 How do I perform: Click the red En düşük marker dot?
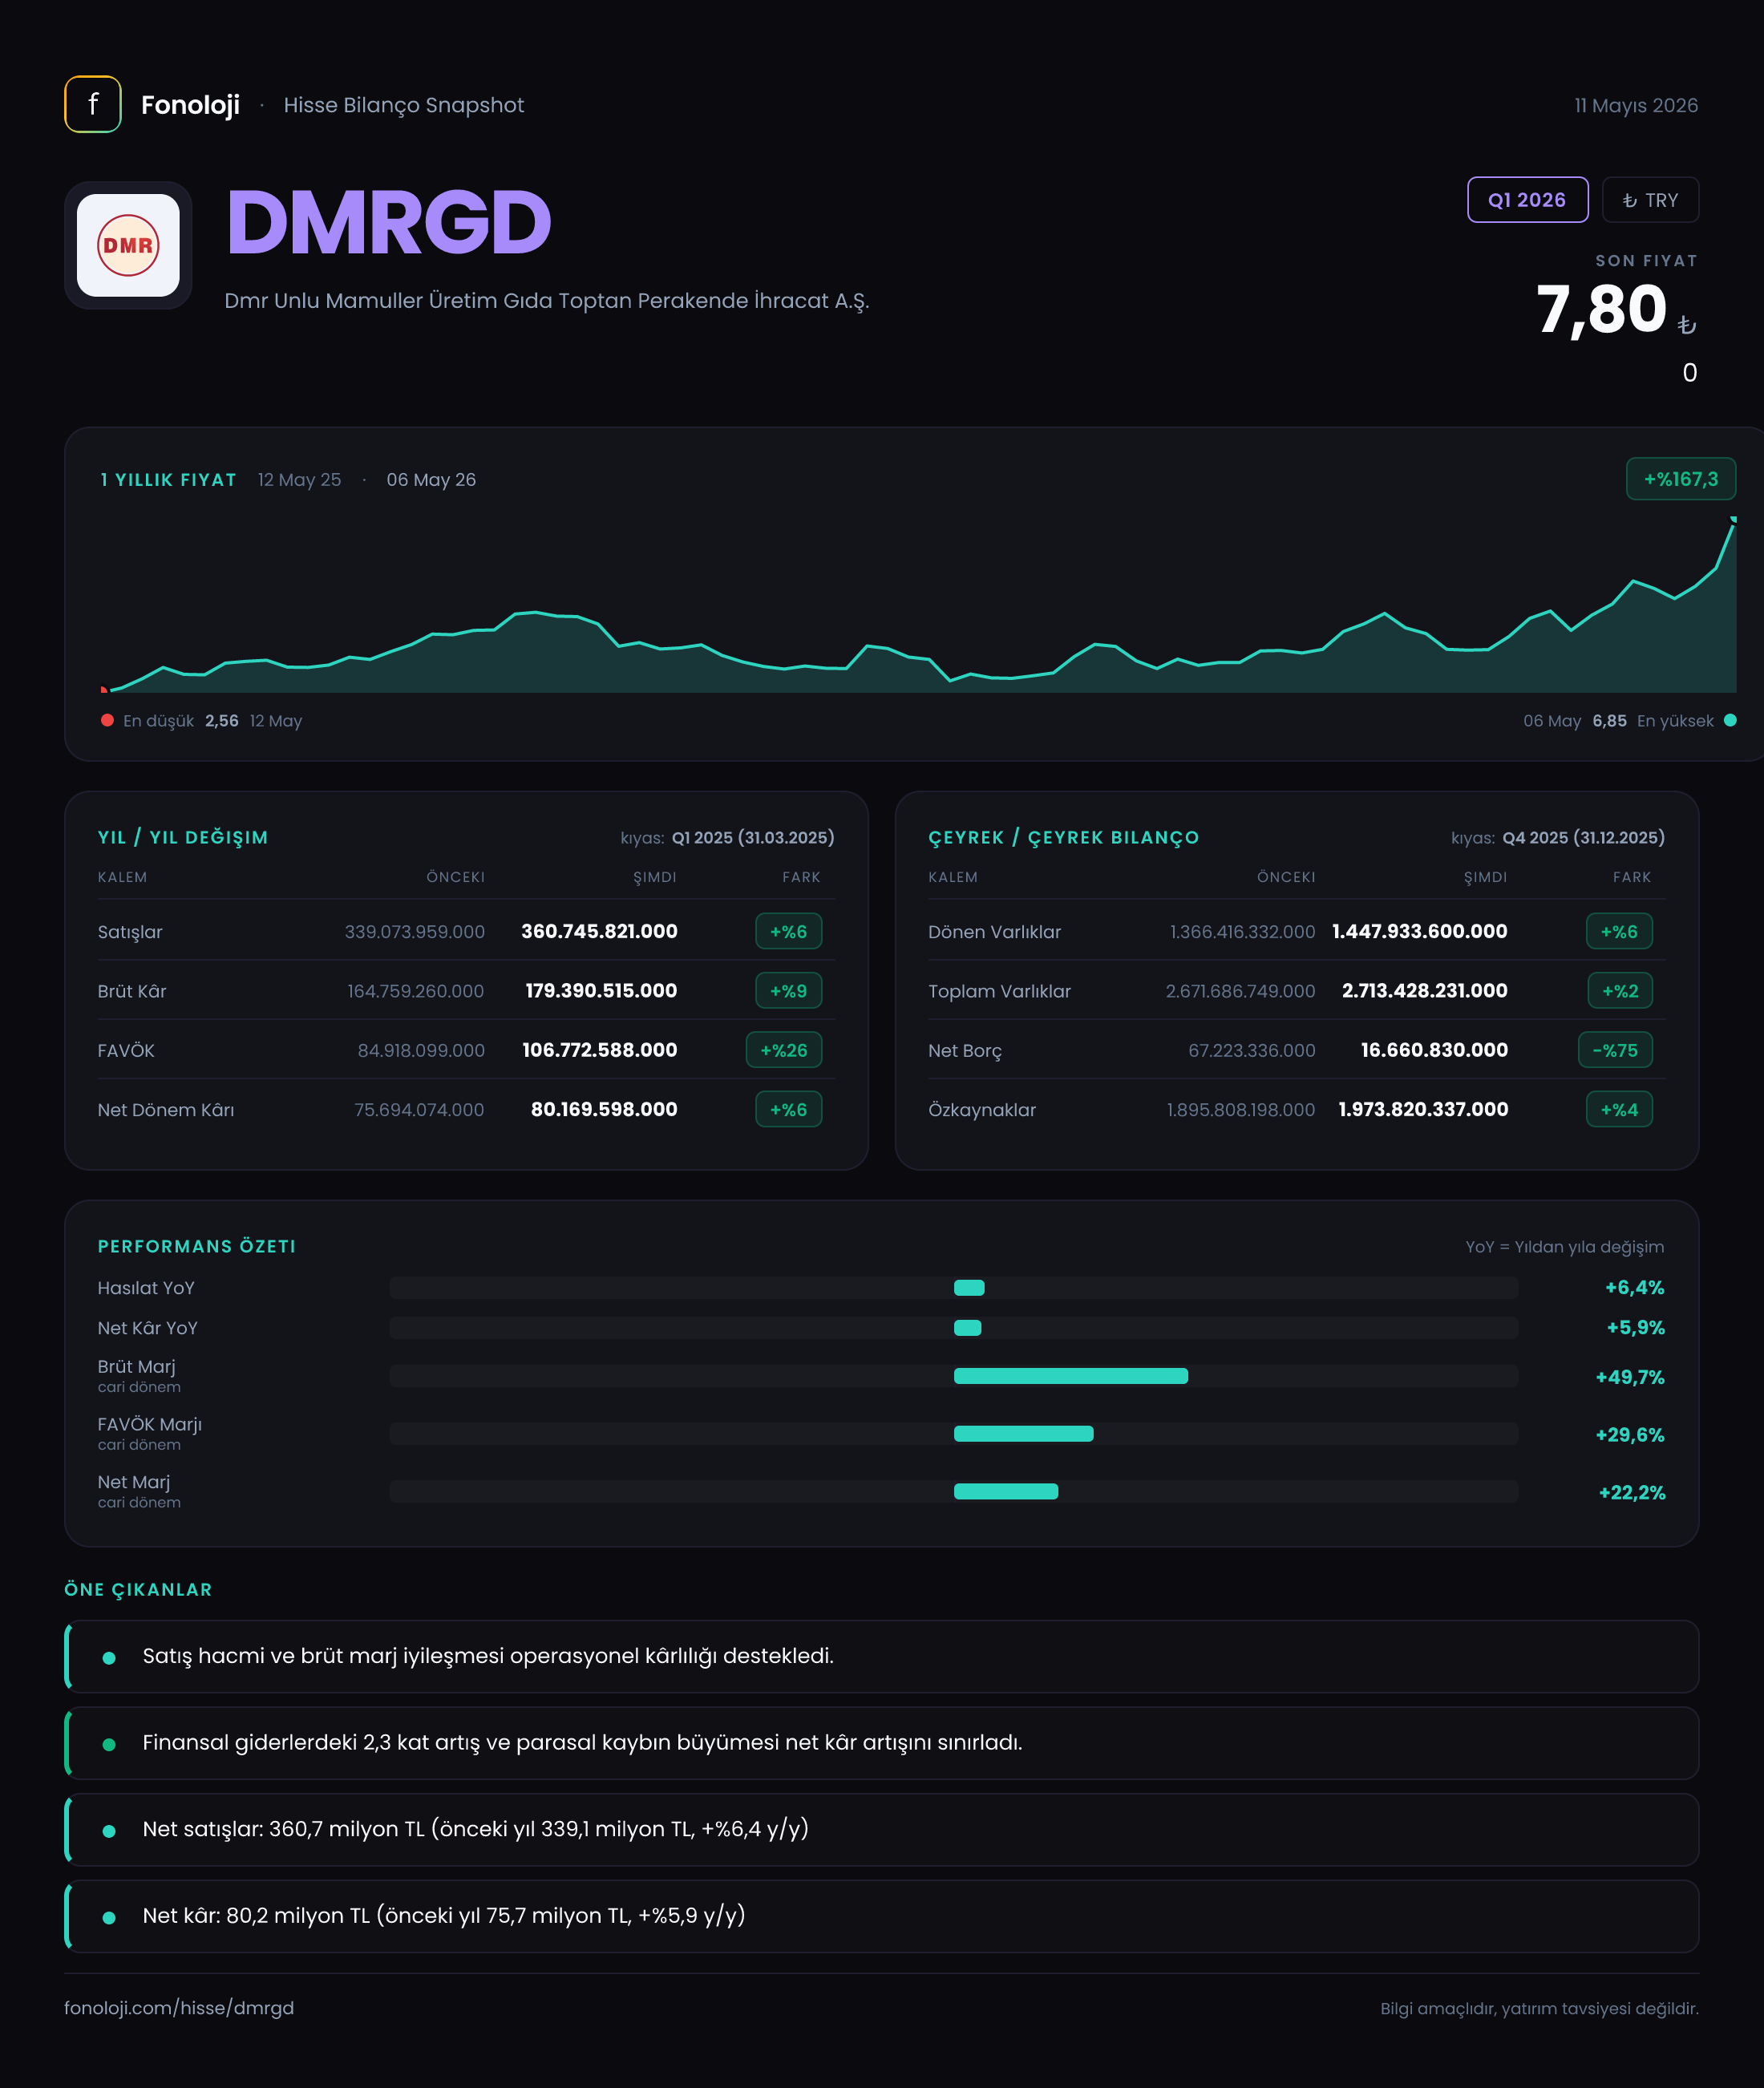pyautogui.click(x=107, y=720)
